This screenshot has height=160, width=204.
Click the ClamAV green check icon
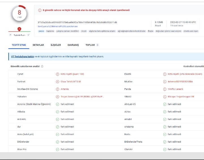(x=165, y=150)
